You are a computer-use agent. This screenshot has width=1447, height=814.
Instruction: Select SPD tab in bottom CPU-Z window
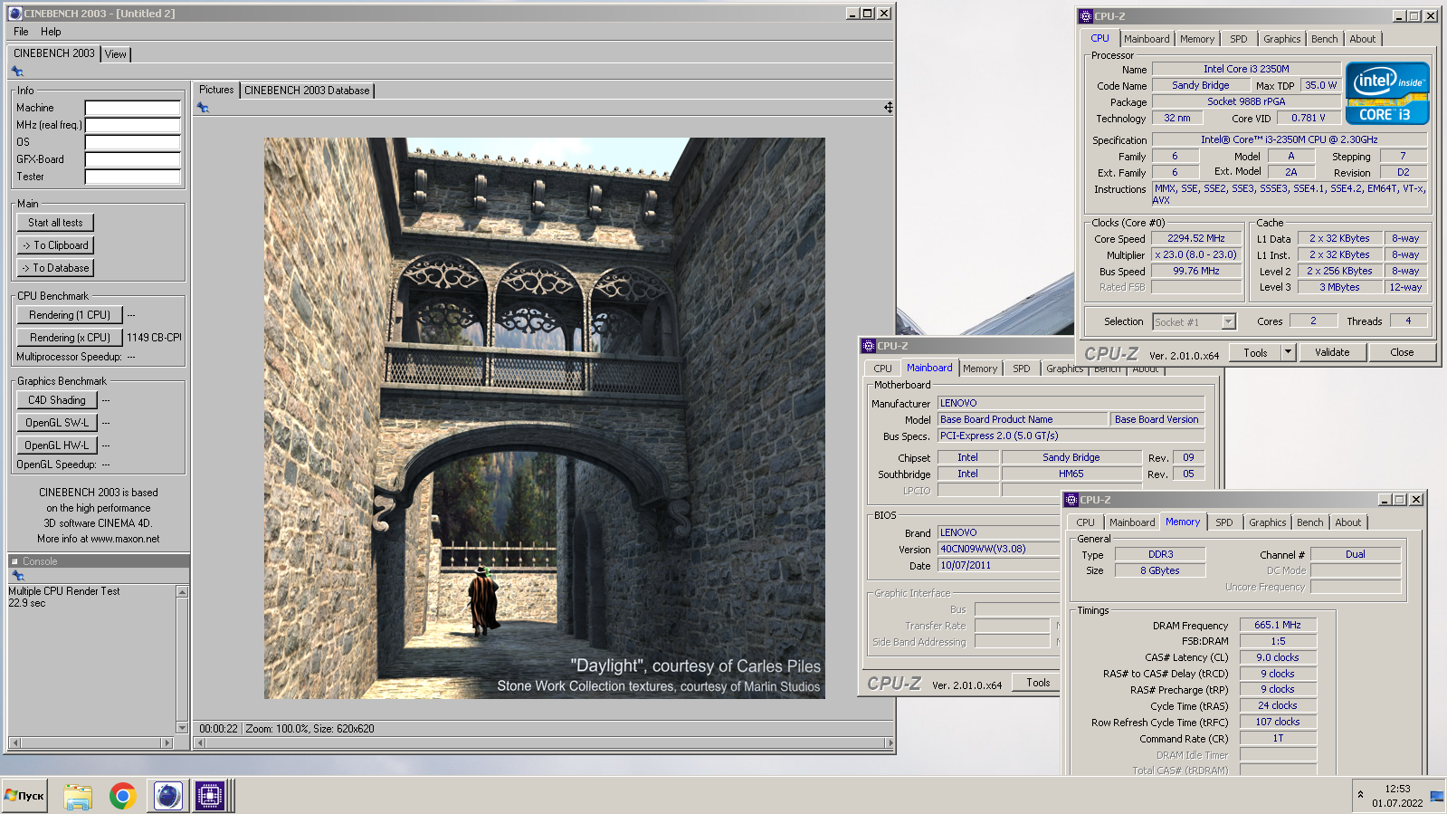1224,522
